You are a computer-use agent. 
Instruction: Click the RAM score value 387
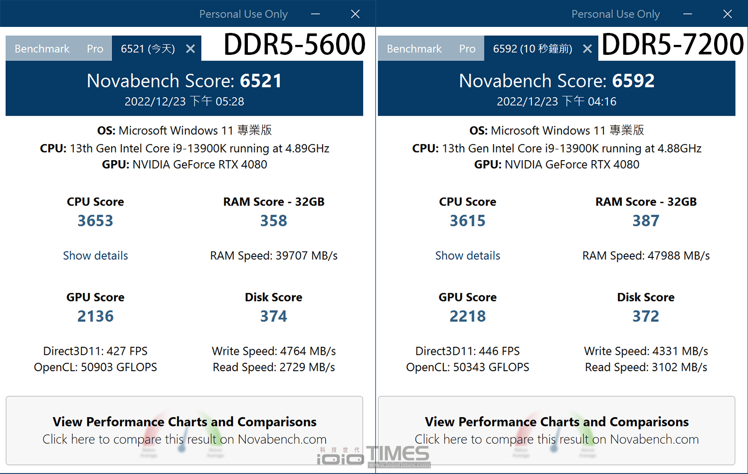pos(646,221)
